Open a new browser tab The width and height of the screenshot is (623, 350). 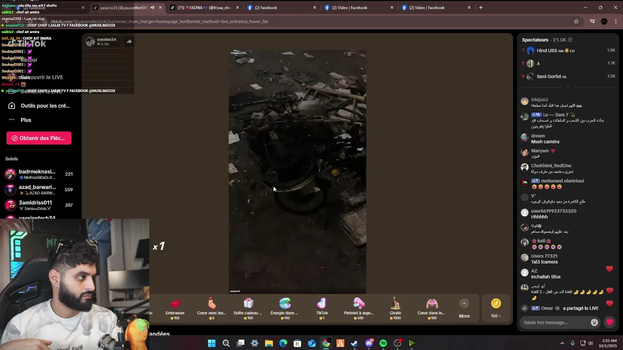point(481,8)
